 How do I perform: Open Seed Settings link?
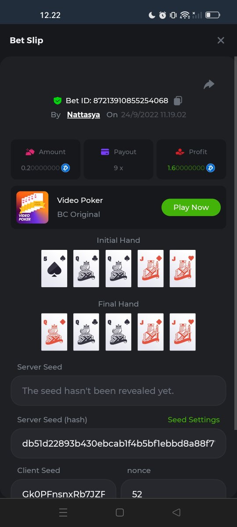[x=194, y=420]
